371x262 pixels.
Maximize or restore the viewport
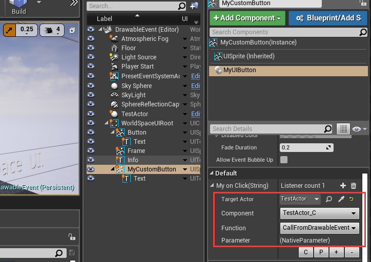pos(72,30)
